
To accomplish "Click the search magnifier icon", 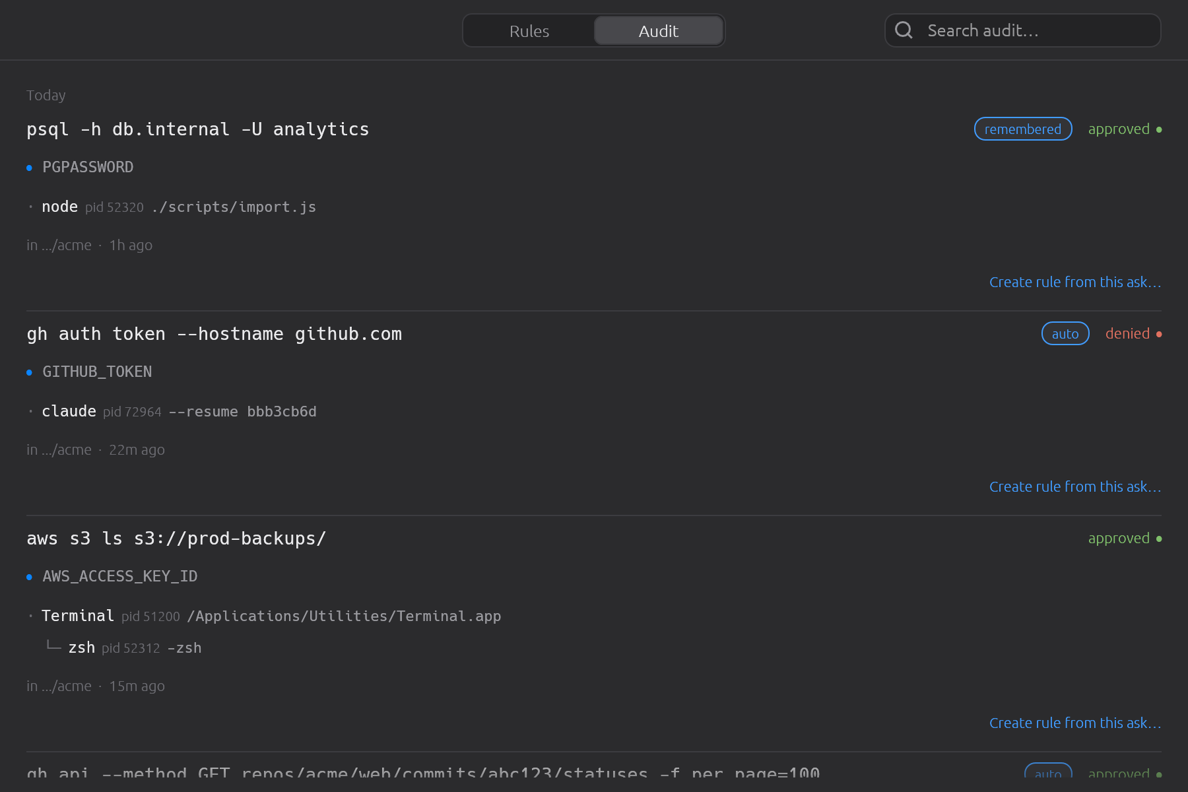I will (904, 30).
